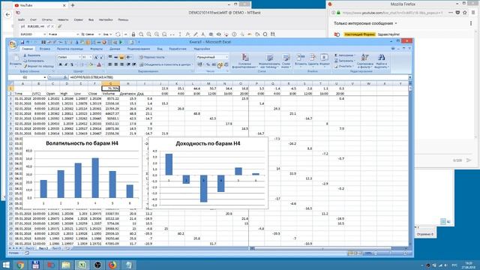
Task: Toggle top vertical alignment
Action: [110, 57]
